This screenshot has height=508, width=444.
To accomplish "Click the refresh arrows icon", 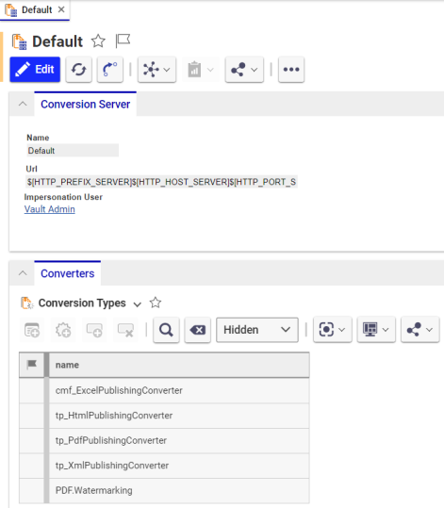I will click(79, 70).
